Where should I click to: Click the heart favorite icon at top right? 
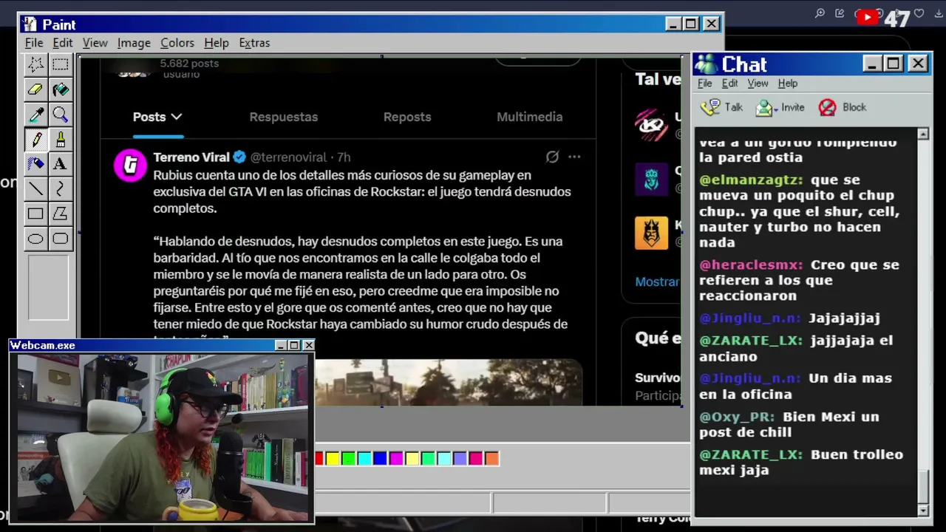[919, 13]
